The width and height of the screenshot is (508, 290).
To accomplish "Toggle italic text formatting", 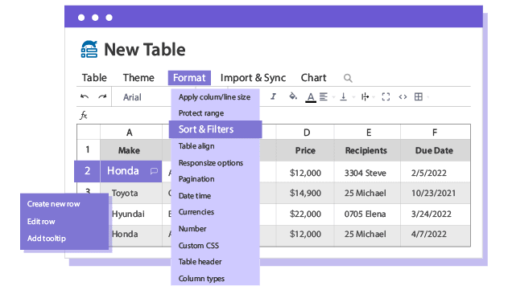I will [x=274, y=96].
